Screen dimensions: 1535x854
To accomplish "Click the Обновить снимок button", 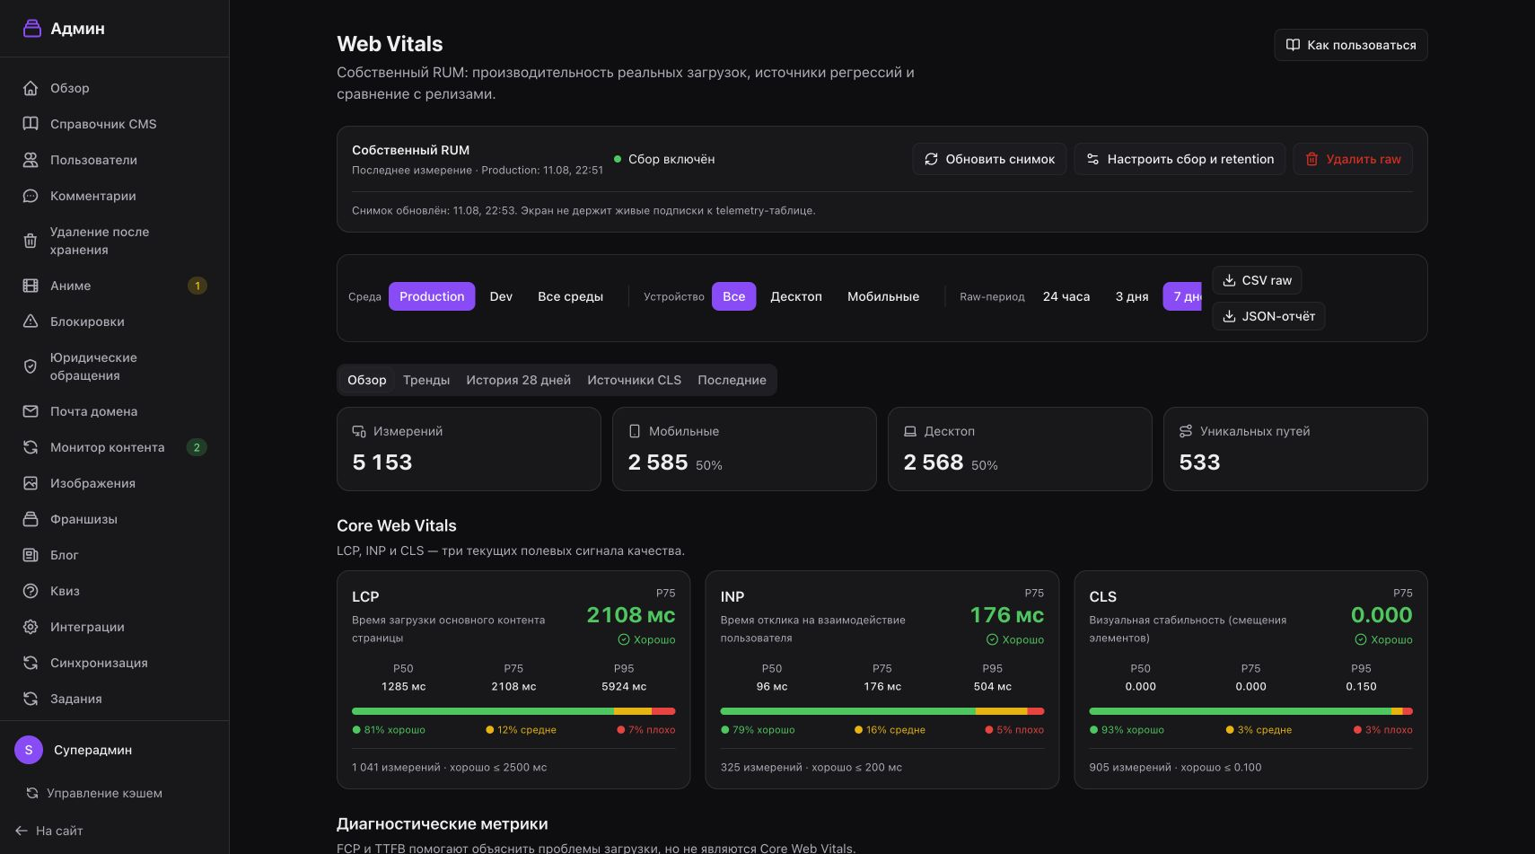I will (989, 159).
